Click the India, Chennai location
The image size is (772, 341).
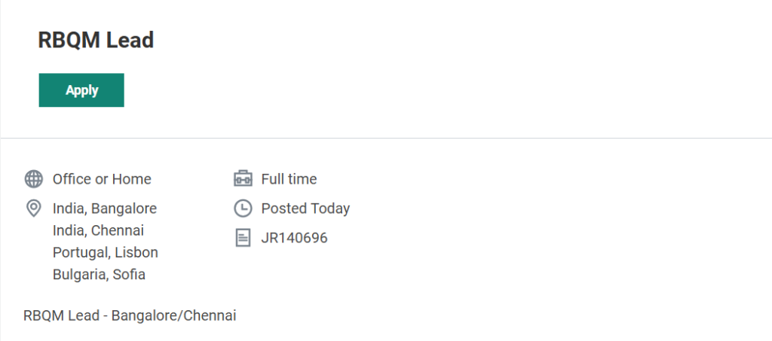coord(98,230)
